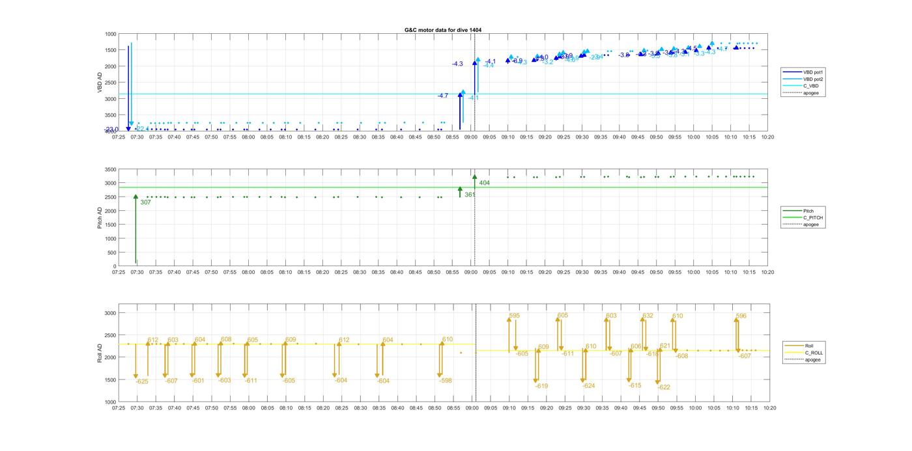Click the roll value label '-598'

(x=446, y=380)
